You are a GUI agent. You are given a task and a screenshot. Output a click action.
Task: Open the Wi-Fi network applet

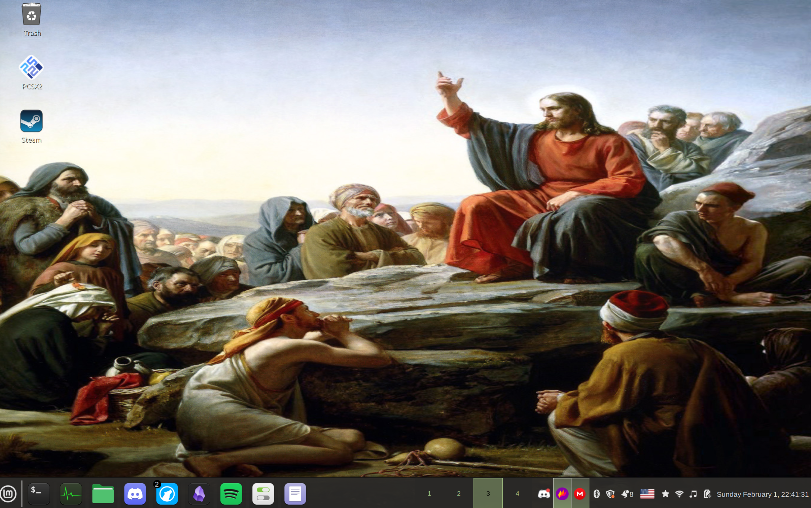coord(679,494)
